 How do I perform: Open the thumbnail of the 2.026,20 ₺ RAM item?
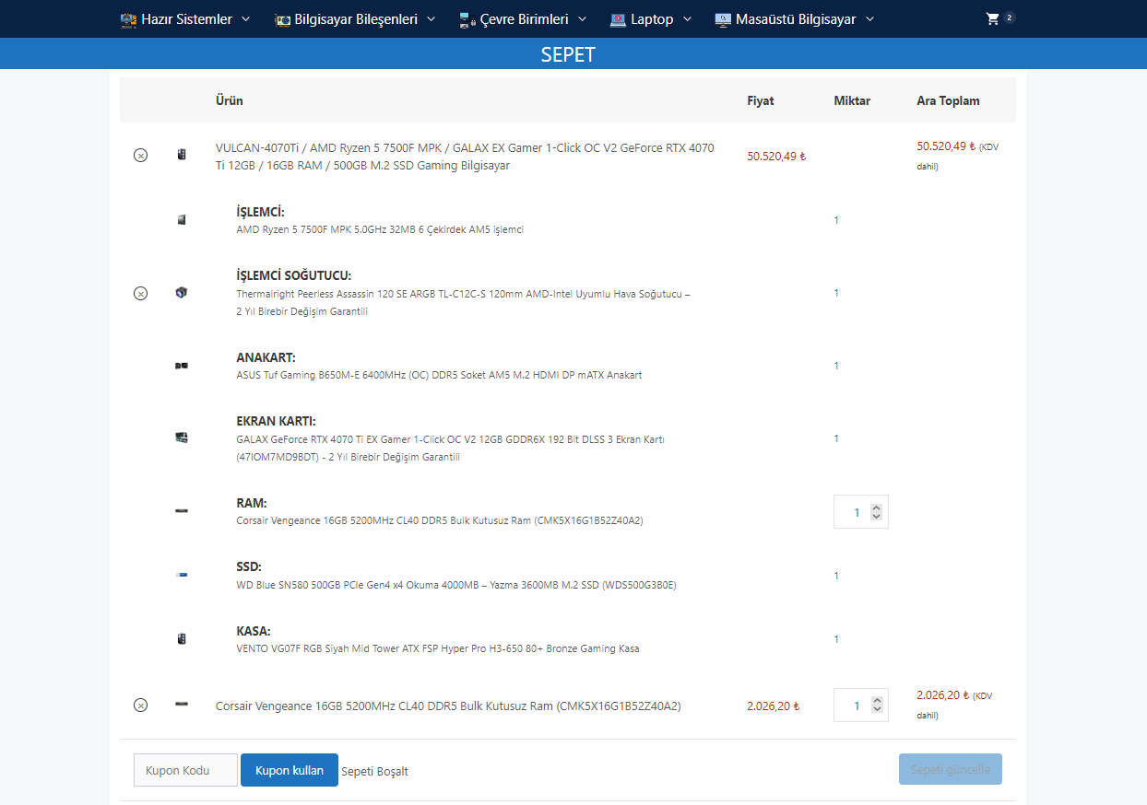coord(182,705)
